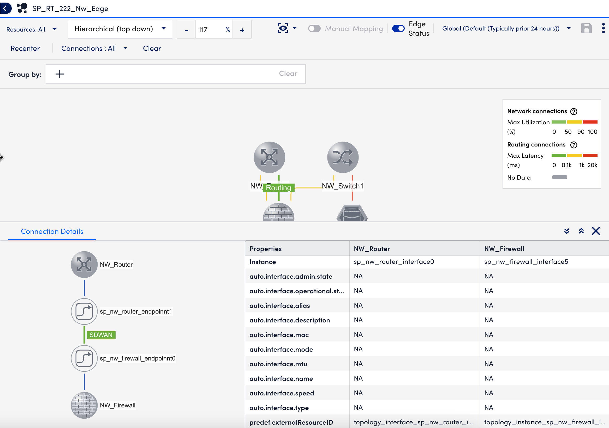This screenshot has width=609, height=428.
Task: Click the Properties column header
Action: pyautogui.click(x=297, y=249)
